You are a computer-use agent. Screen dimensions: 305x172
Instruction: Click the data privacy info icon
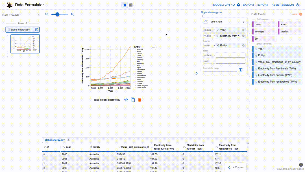(x=301, y=165)
